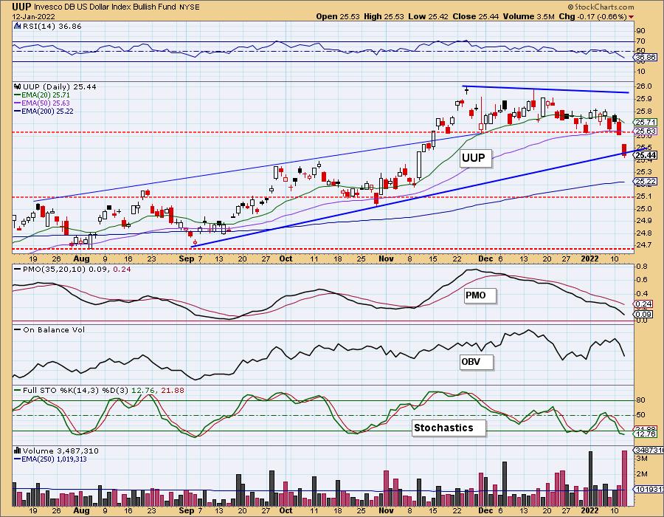
Task: Click the Chg -0.17 (-0.66%) value
Action: pyautogui.click(x=593, y=16)
